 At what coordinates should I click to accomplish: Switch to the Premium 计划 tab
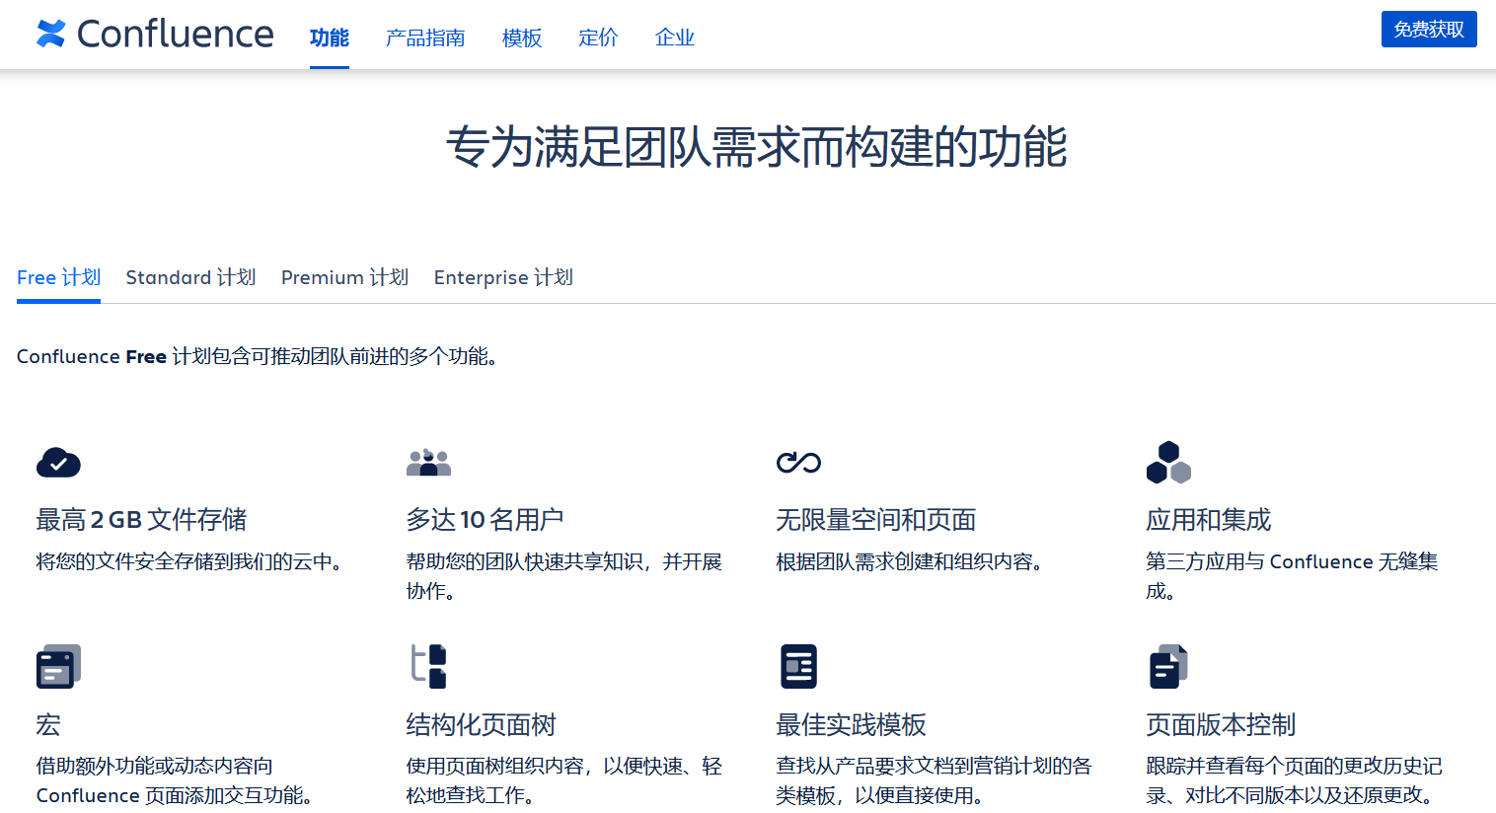tap(344, 277)
